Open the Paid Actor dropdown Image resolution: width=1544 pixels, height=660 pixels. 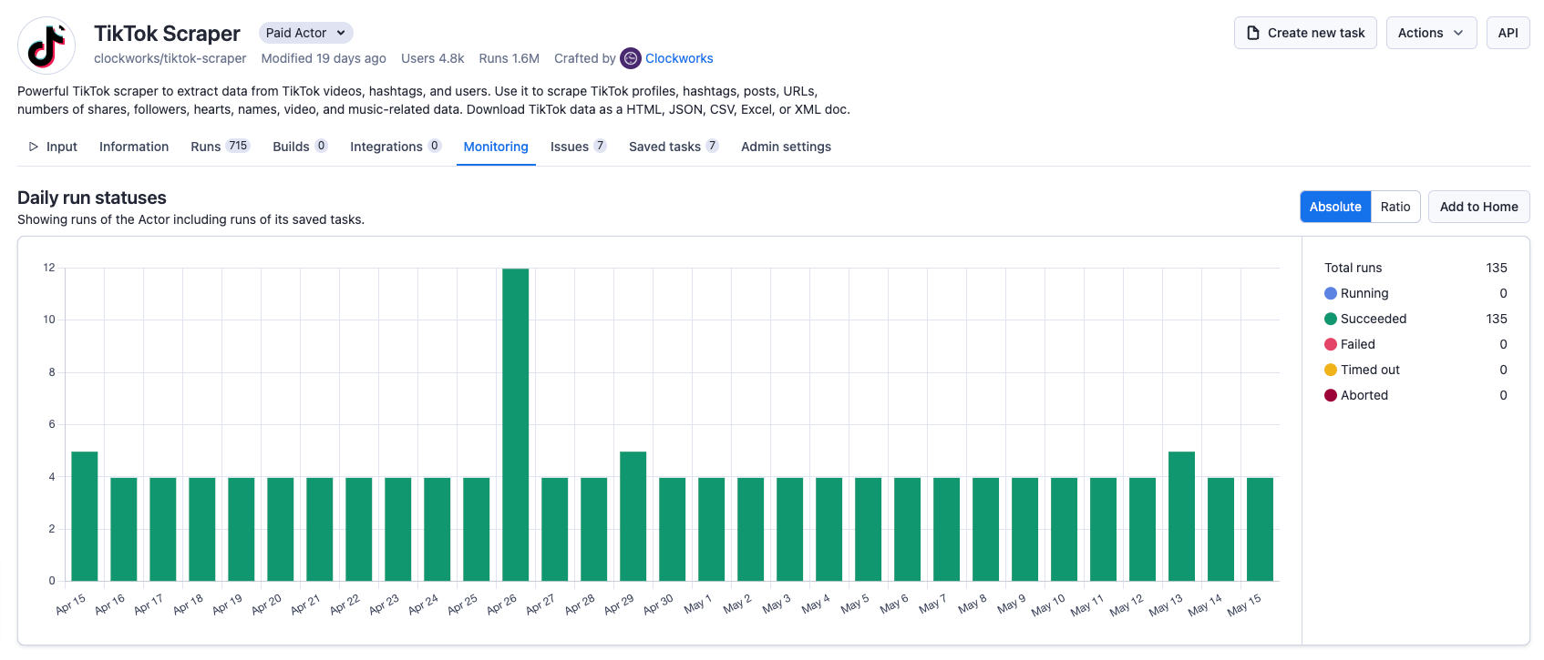click(306, 33)
